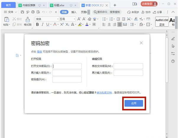Screen dimensions: 178x138
Task: Open help via right sidebar question icon
Action: coord(173,61)
